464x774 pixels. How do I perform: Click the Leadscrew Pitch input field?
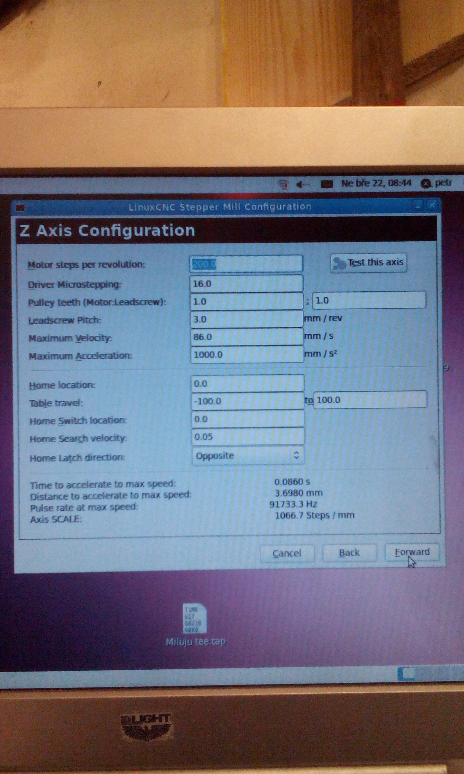pyautogui.click(x=246, y=320)
